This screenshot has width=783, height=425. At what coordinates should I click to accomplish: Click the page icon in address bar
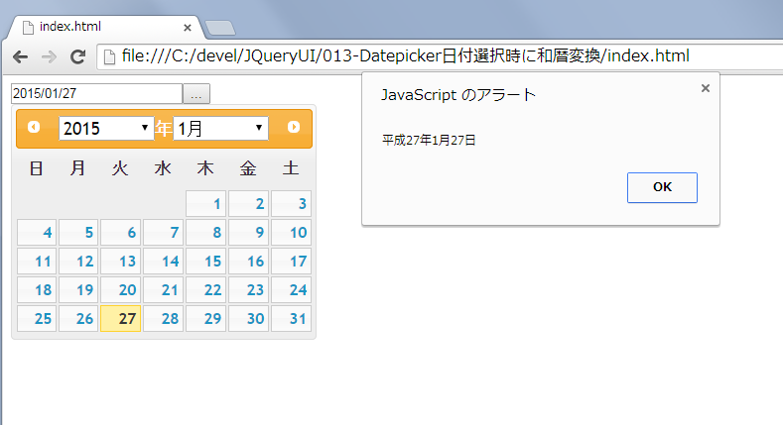click(x=109, y=56)
